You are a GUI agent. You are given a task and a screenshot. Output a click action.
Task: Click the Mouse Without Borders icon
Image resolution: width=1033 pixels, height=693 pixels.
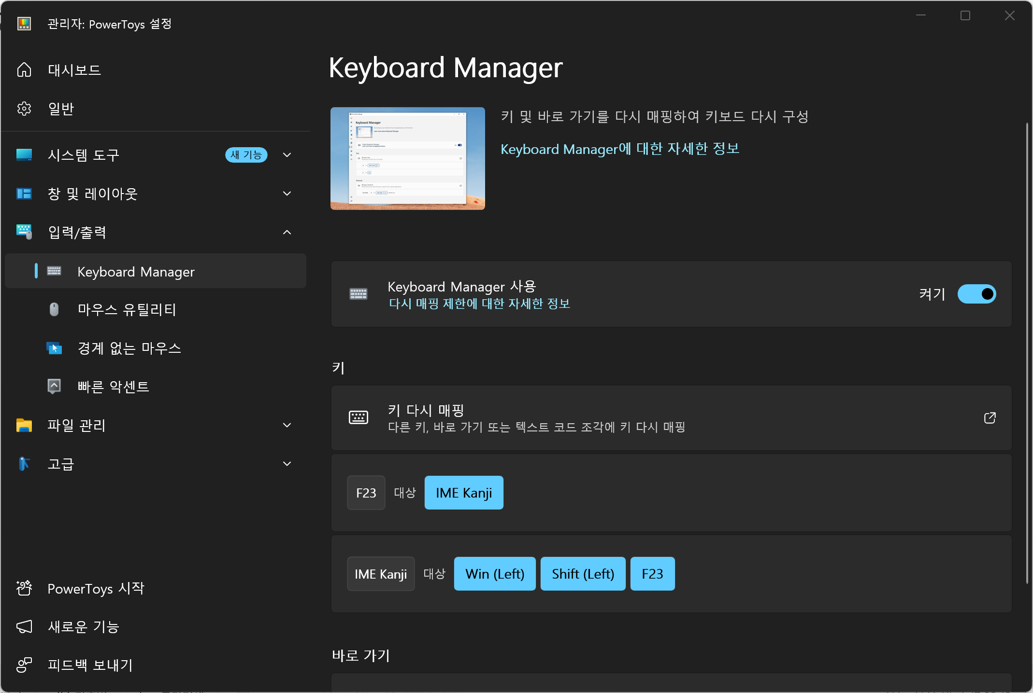pos(54,348)
